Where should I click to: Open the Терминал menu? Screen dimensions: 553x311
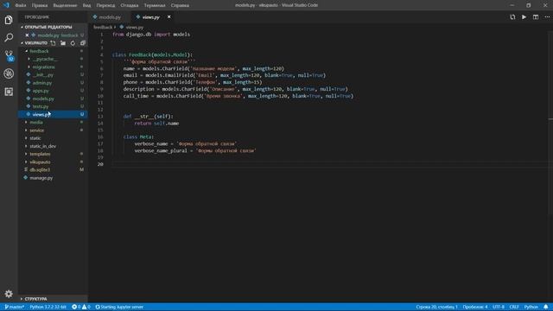pyautogui.click(x=155, y=5)
